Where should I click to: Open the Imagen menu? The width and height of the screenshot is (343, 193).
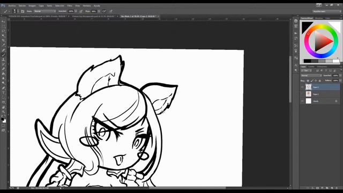(32, 6)
